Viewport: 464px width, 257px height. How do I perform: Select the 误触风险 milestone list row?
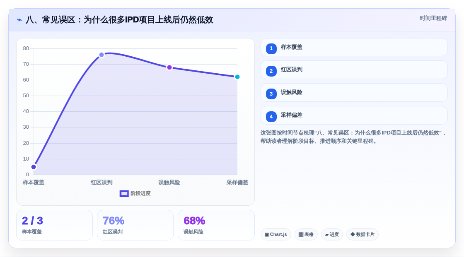coord(354,93)
